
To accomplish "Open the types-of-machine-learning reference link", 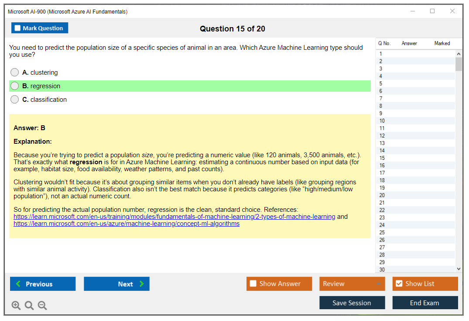I will point(172,216).
